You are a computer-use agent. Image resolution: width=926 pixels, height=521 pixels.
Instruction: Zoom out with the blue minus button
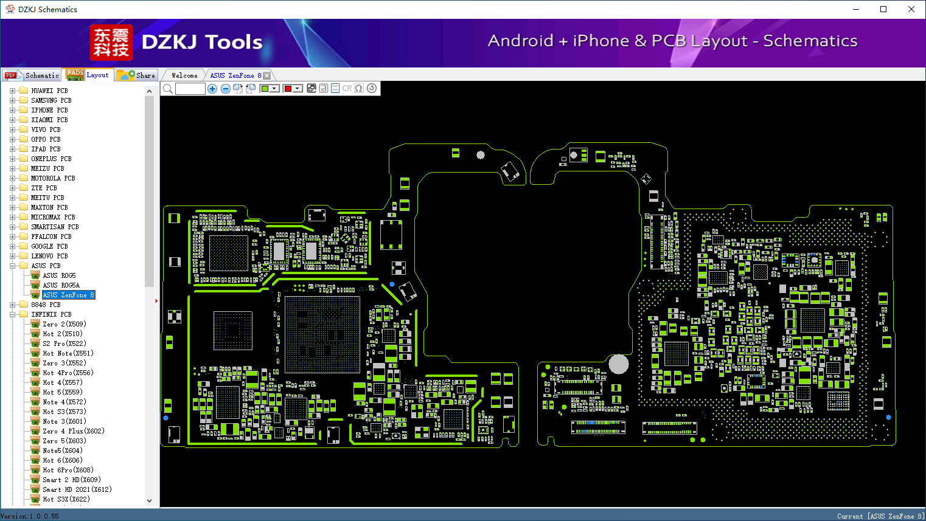coord(225,89)
